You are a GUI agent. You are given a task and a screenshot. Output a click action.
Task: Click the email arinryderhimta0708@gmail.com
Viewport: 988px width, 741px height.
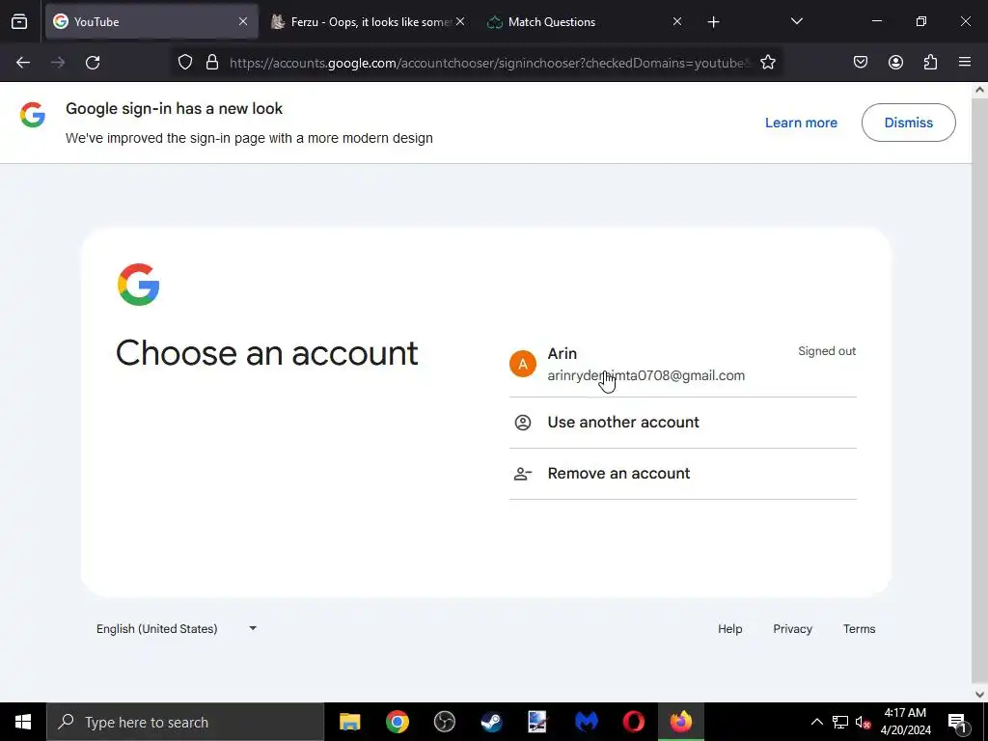[645, 375]
